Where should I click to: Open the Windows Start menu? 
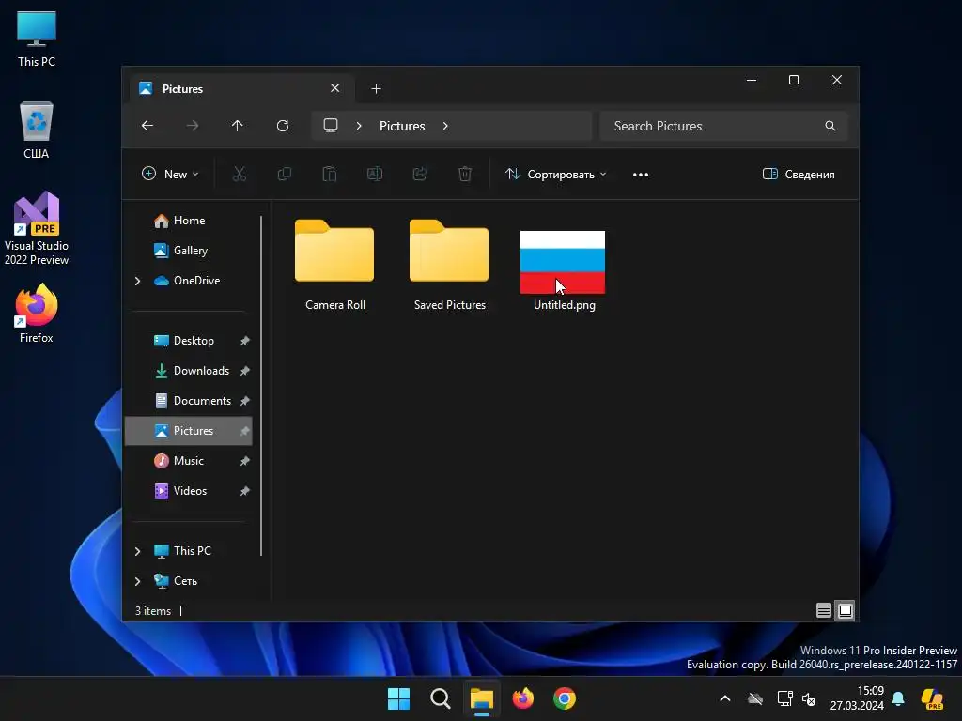click(x=398, y=698)
